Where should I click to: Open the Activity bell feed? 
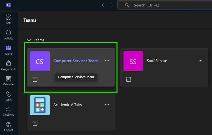coord(8,35)
